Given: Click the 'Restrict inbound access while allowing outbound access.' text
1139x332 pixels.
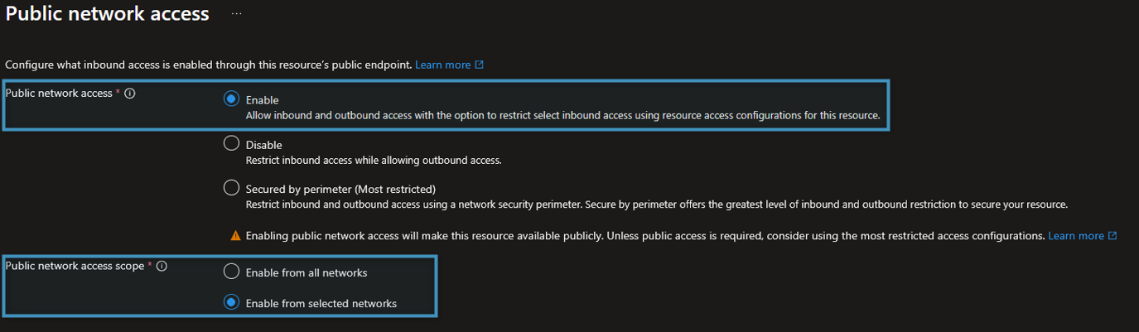Looking at the screenshot, I should coord(374,160).
